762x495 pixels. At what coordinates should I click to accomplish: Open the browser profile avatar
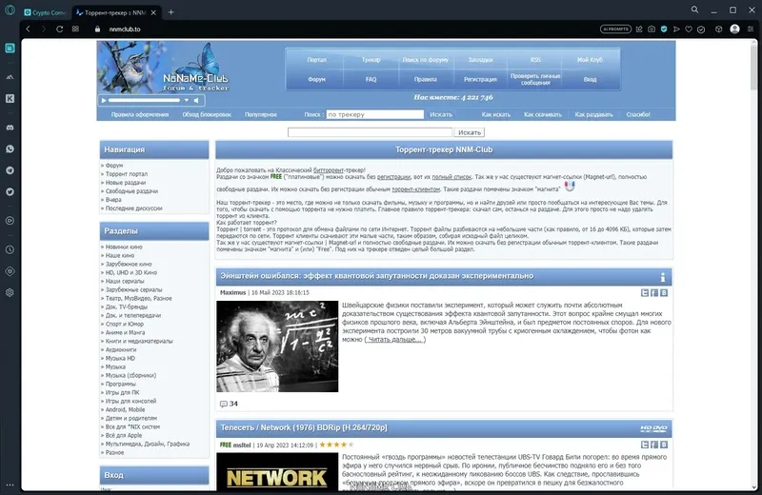pos(734,30)
